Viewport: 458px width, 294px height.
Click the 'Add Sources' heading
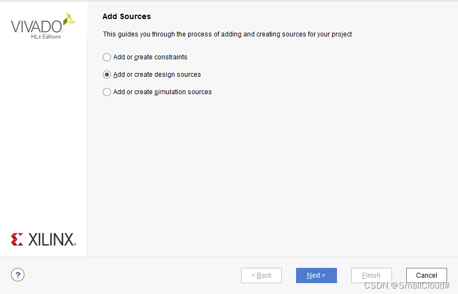(126, 16)
